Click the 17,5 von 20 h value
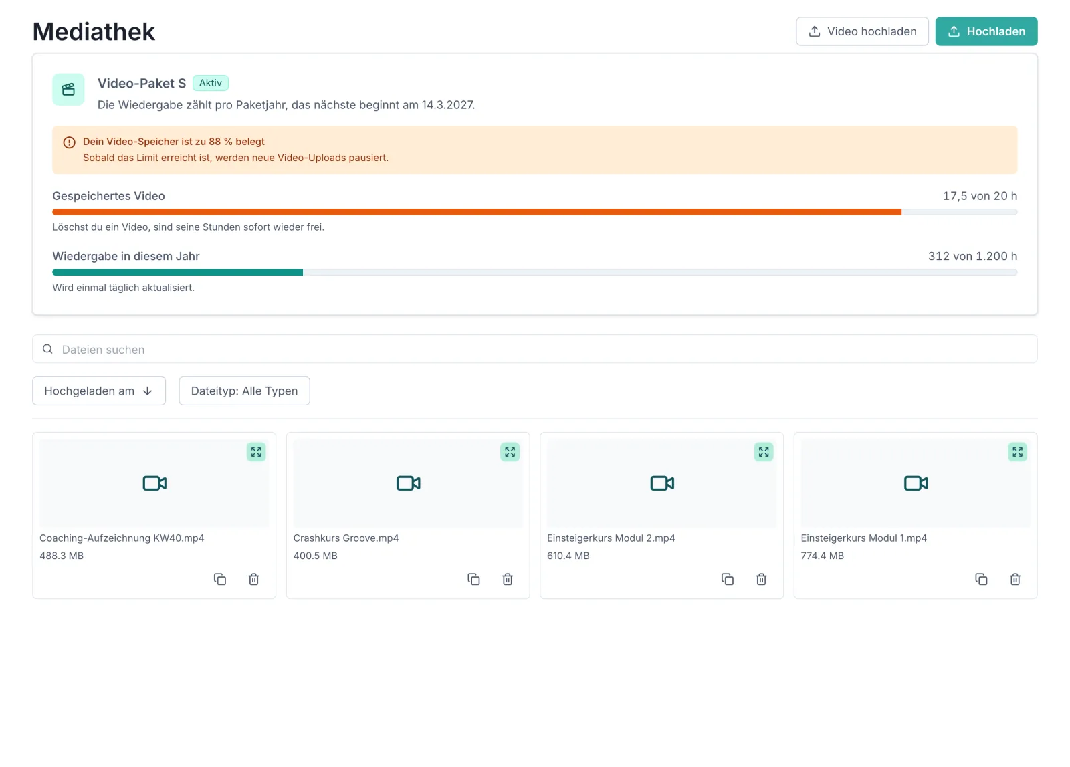 (x=980, y=196)
